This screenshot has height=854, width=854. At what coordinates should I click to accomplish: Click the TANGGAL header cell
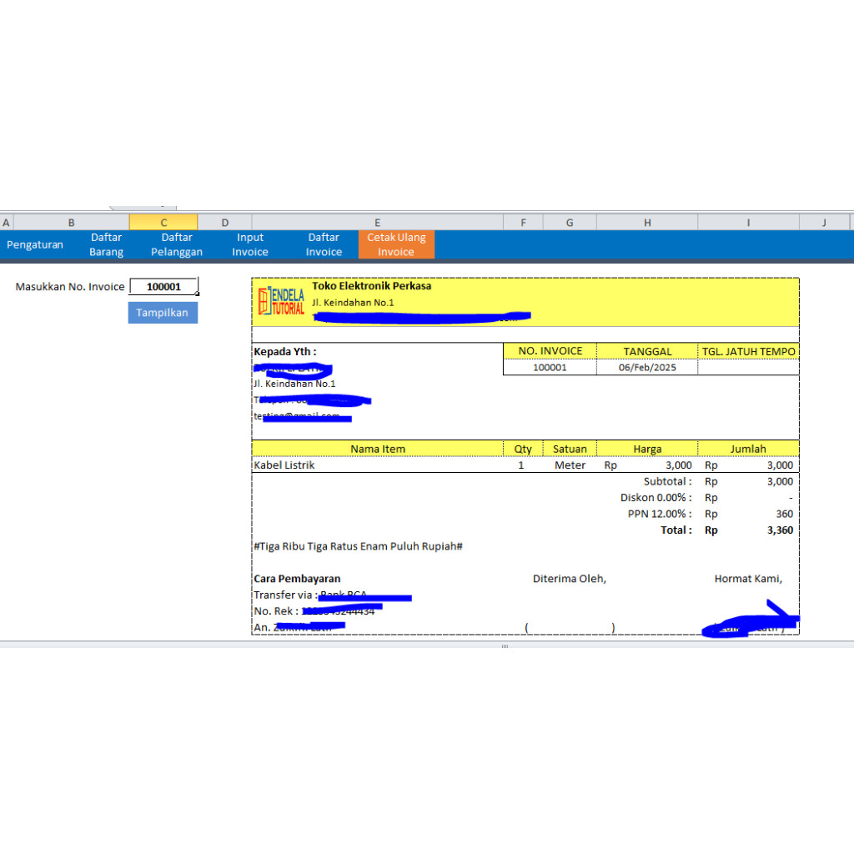click(x=647, y=350)
